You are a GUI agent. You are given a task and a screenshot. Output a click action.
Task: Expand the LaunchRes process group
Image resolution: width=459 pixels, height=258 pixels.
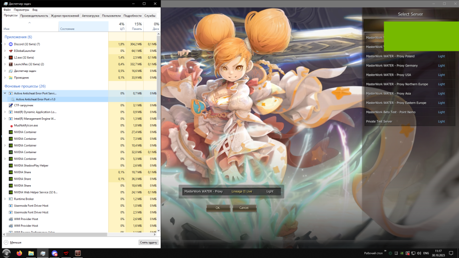[5, 64]
